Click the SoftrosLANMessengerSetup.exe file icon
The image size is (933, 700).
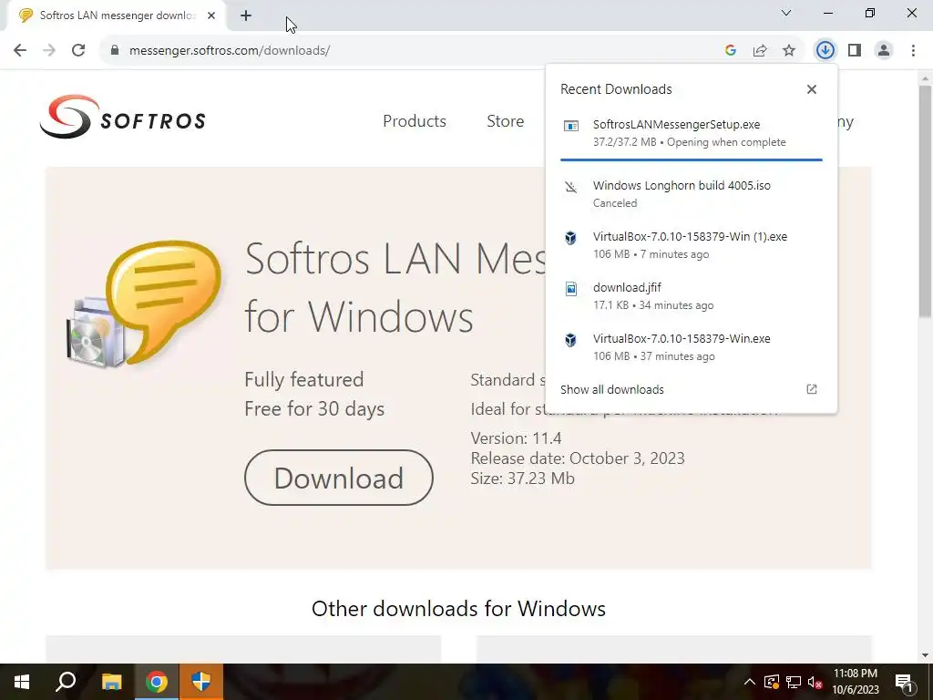[571, 126]
